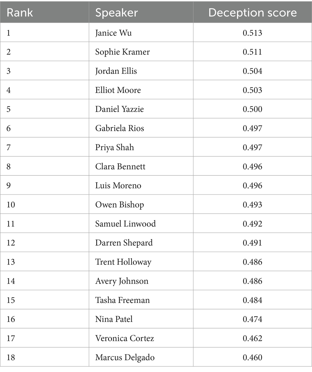Click on speaker Jordan Ellis
Image resolution: width=312 pixels, height=372 pixels.
(x=116, y=71)
